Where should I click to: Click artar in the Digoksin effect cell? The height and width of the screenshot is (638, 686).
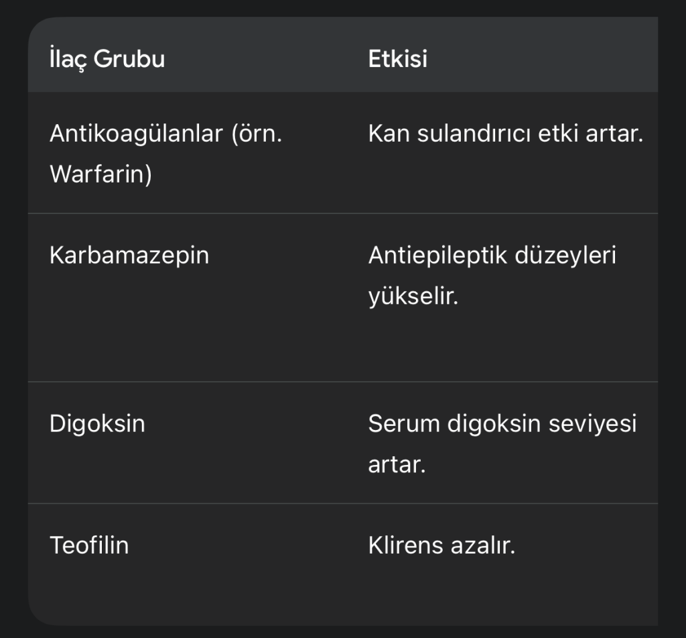[x=397, y=464]
